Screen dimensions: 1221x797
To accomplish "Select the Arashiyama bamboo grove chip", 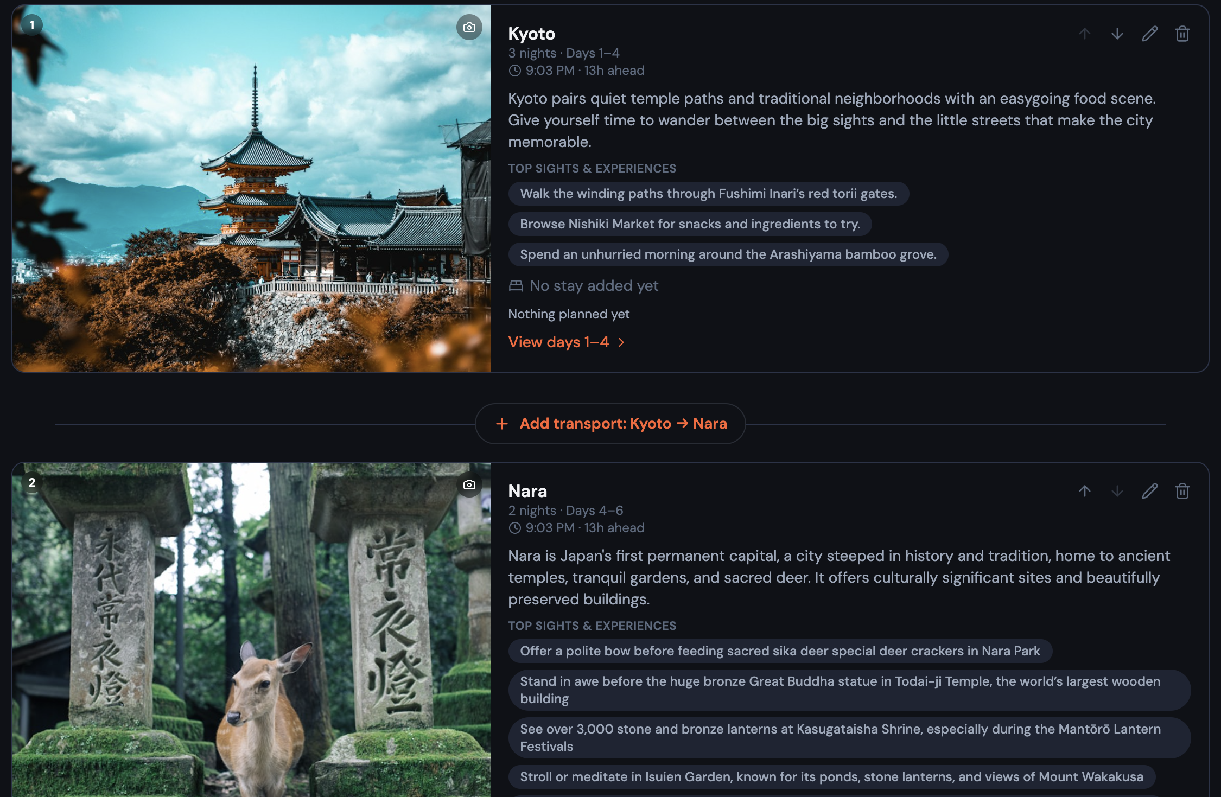I will click(728, 254).
